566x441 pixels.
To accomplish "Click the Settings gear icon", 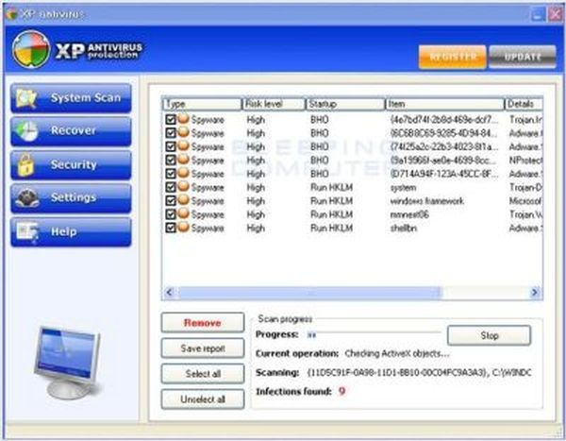I will (26, 198).
